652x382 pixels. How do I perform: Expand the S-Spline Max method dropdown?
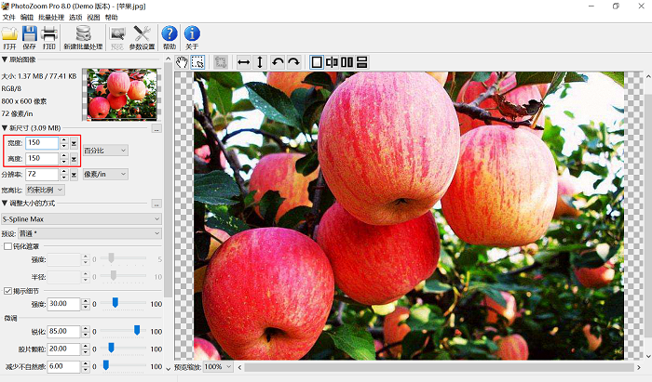pyautogui.click(x=81, y=219)
